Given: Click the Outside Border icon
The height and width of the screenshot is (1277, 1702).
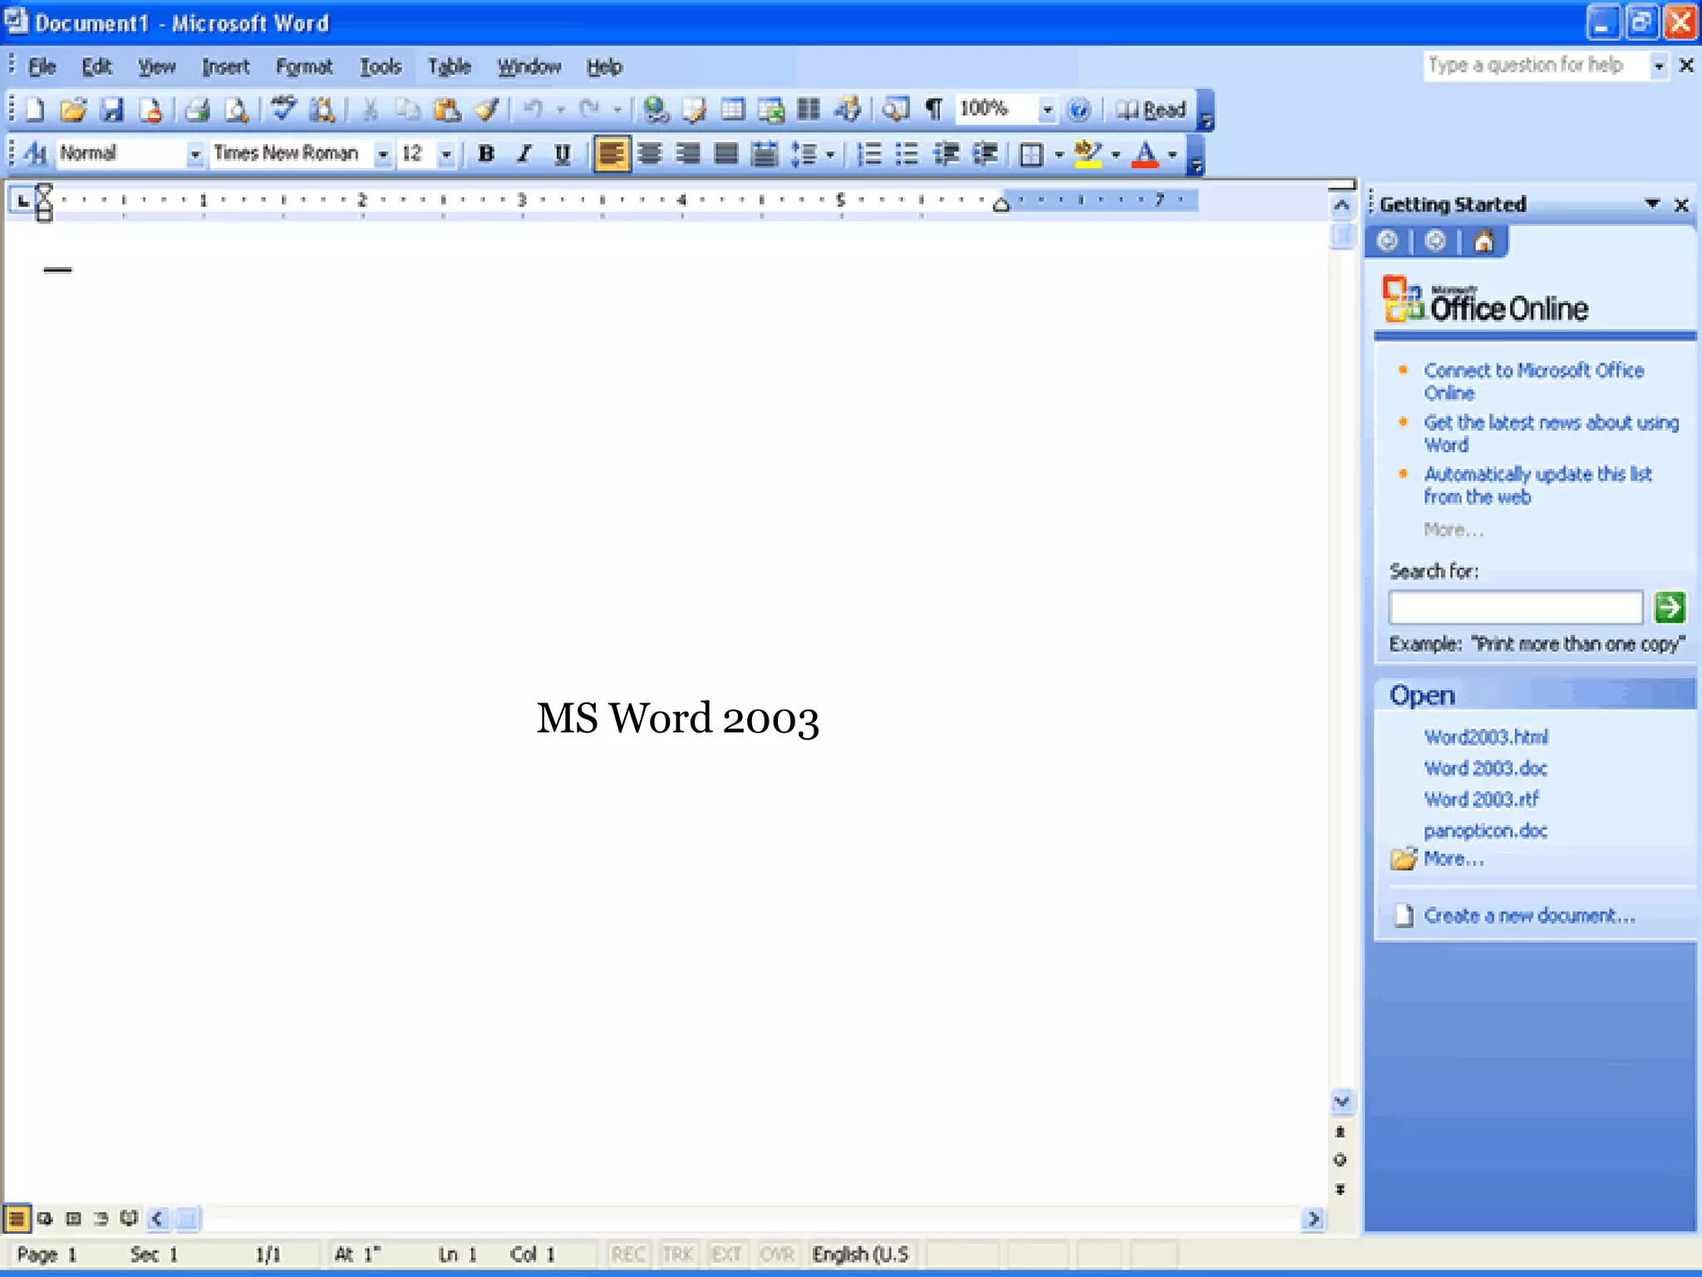Looking at the screenshot, I should click(x=1031, y=154).
